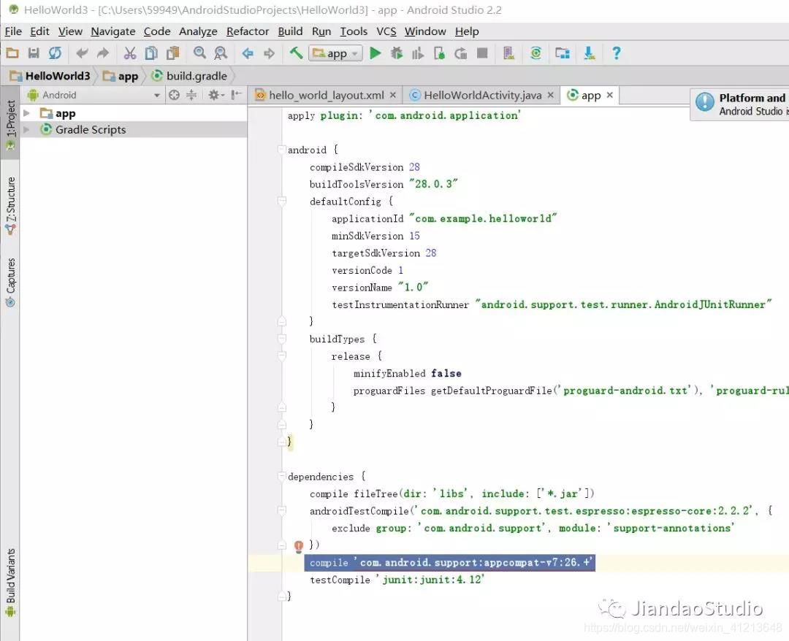
Task: Toggle the 1: Project side tool window
Action: [x=10, y=123]
